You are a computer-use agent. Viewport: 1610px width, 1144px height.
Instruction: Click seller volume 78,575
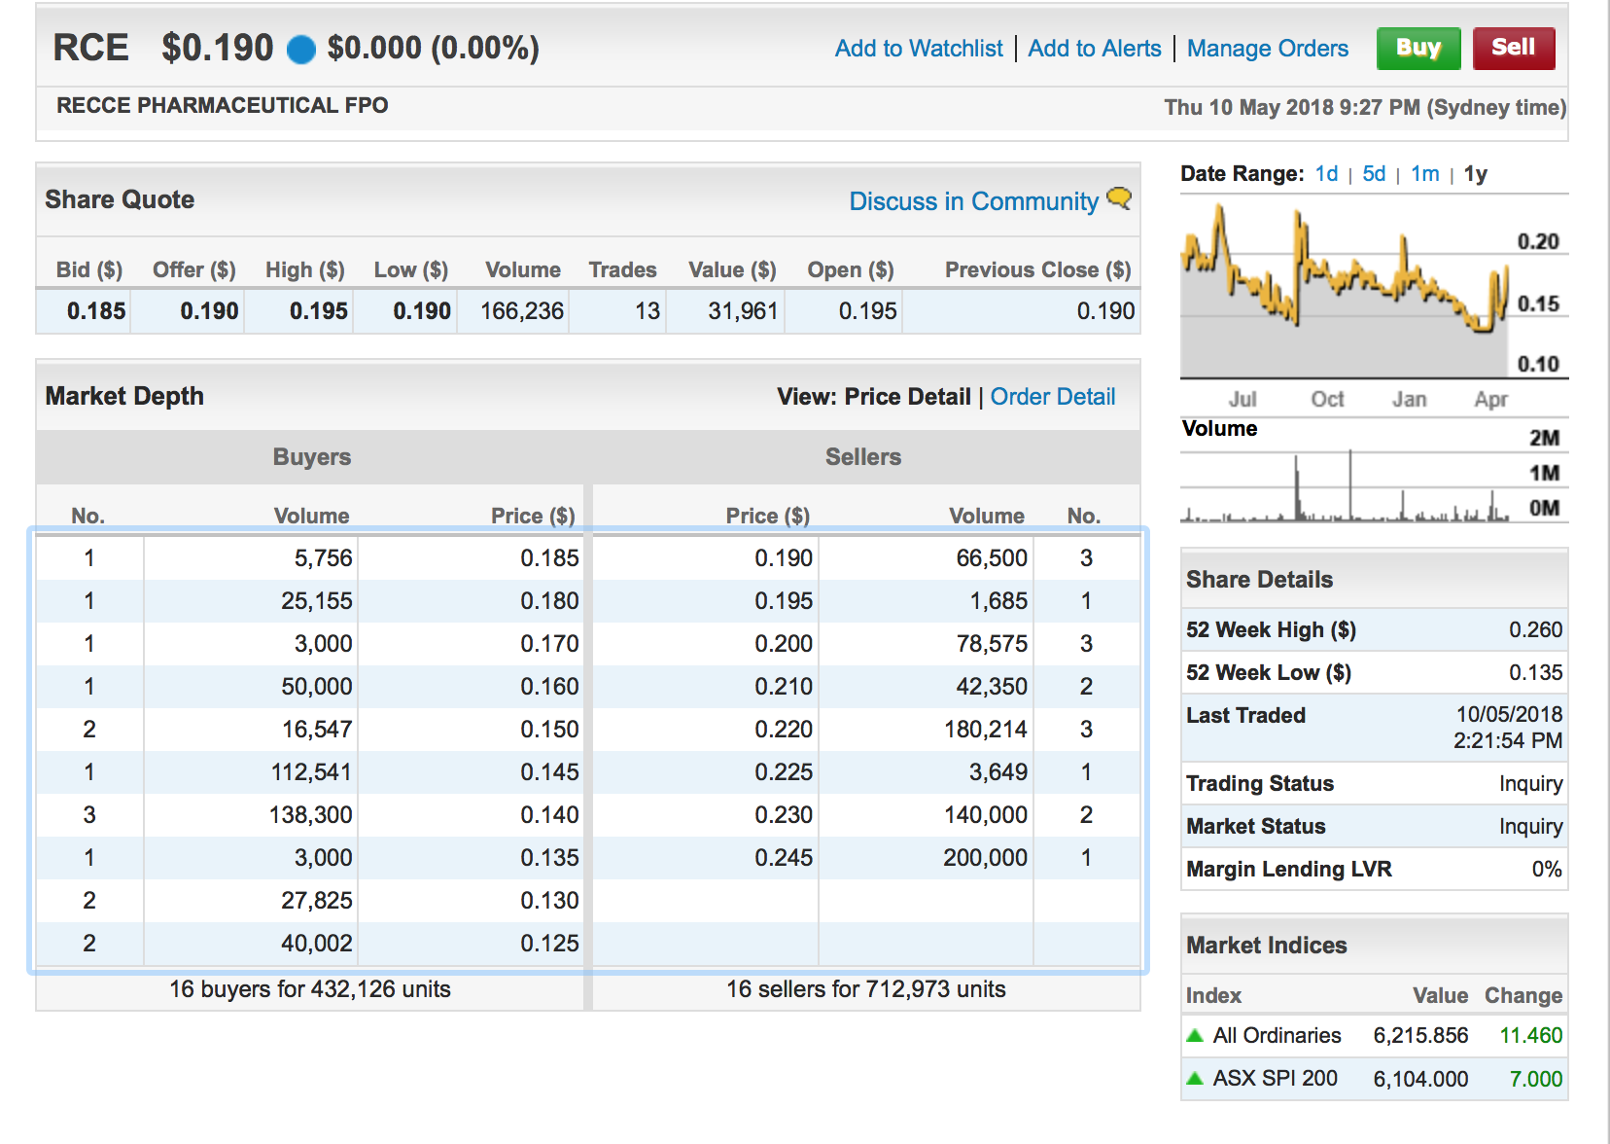click(x=992, y=644)
